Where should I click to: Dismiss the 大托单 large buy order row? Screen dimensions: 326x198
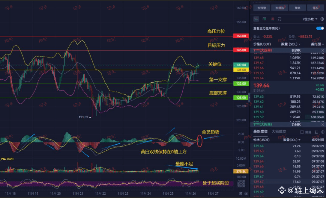tap(322, 124)
